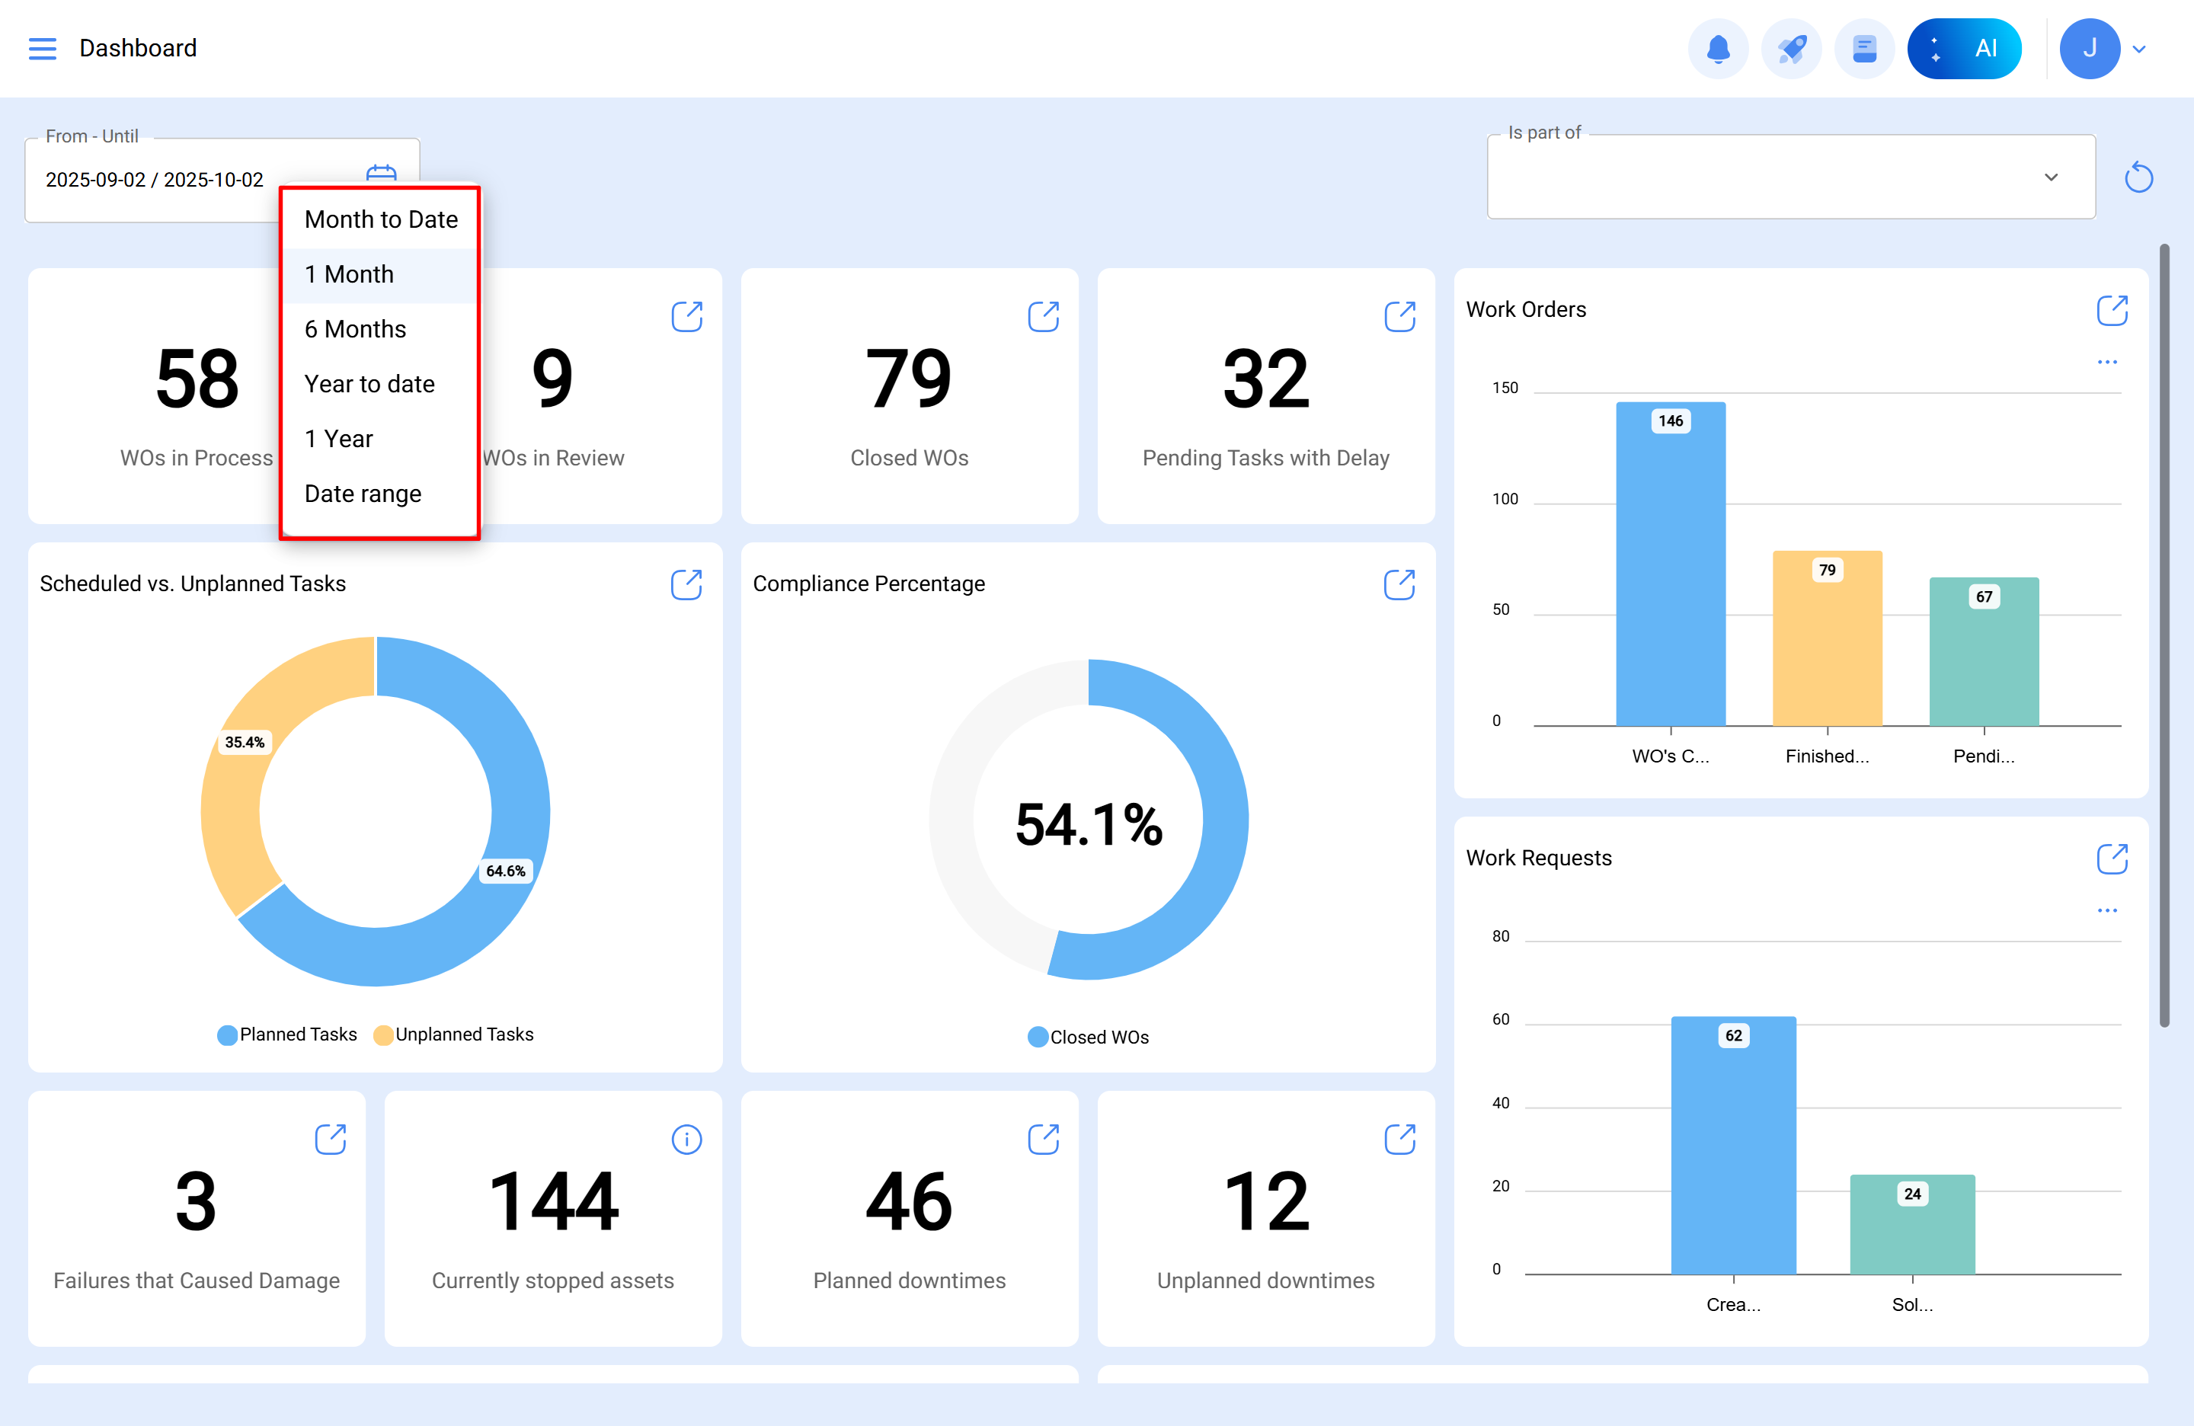Choose Date range option

tap(363, 493)
